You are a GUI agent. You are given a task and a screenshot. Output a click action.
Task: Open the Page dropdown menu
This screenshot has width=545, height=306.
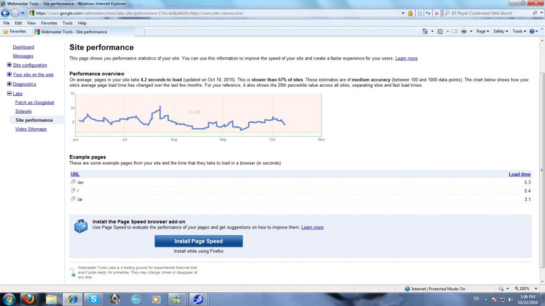tap(483, 32)
